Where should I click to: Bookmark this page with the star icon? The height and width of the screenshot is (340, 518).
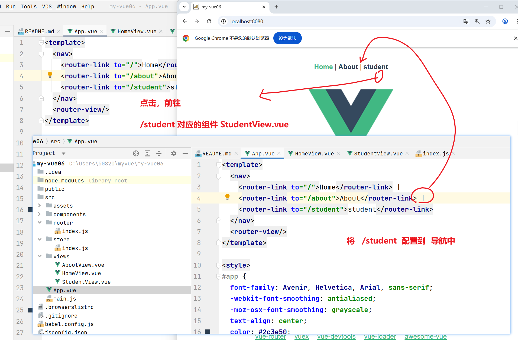(x=488, y=21)
